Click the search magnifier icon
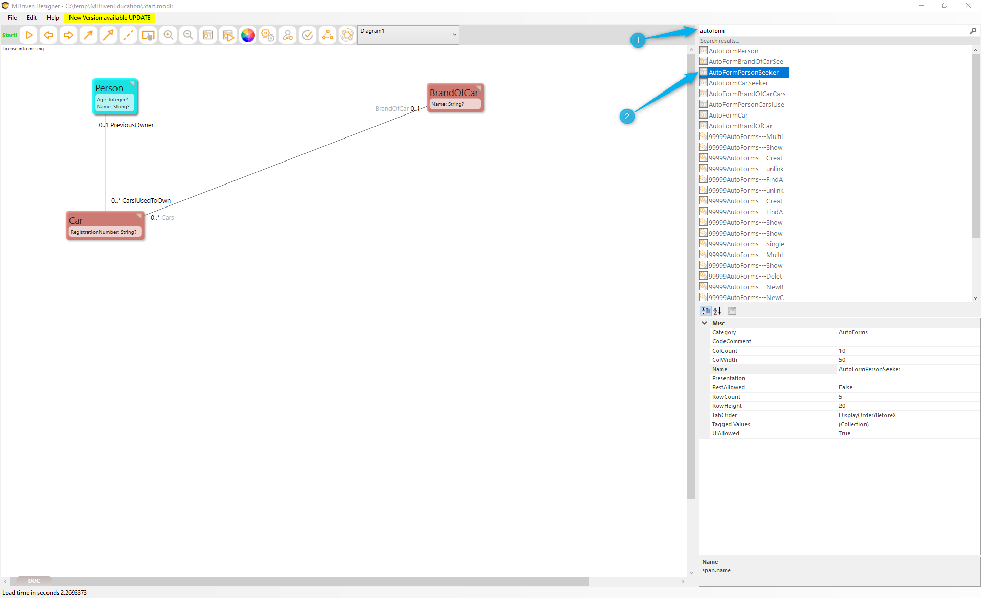The height and width of the screenshot is (598, 981). pyautogui.click(x=973, y=31)
